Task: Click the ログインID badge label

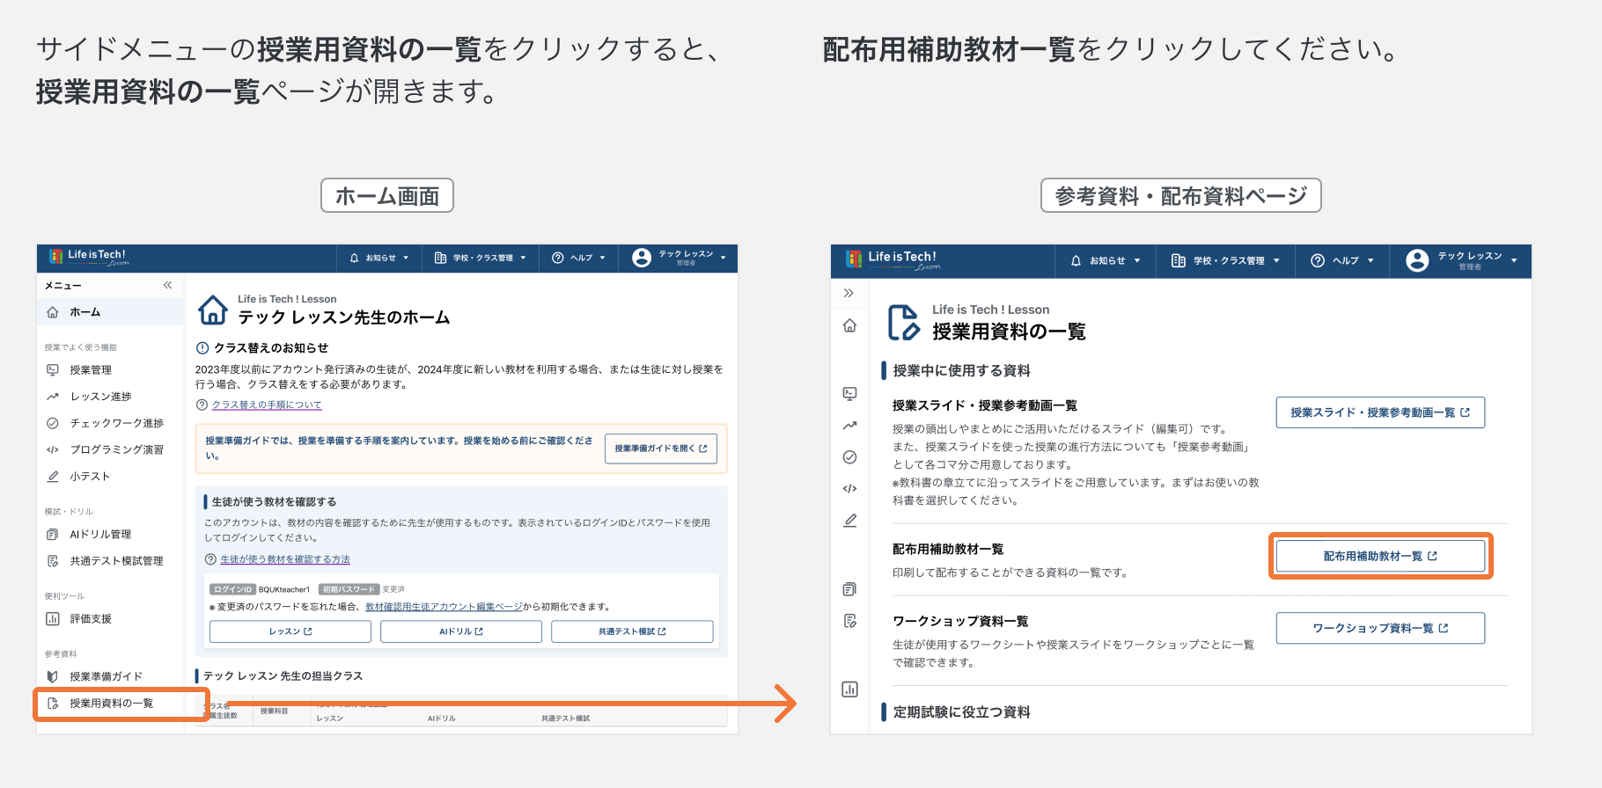Action: coord(232,589)
